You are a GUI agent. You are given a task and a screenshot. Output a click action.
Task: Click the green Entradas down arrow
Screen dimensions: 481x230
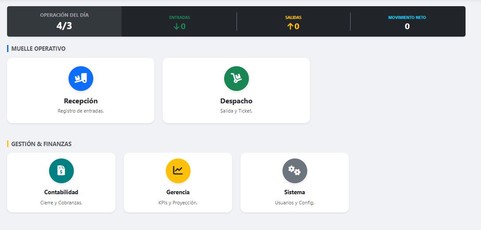[x=176, y=26]
